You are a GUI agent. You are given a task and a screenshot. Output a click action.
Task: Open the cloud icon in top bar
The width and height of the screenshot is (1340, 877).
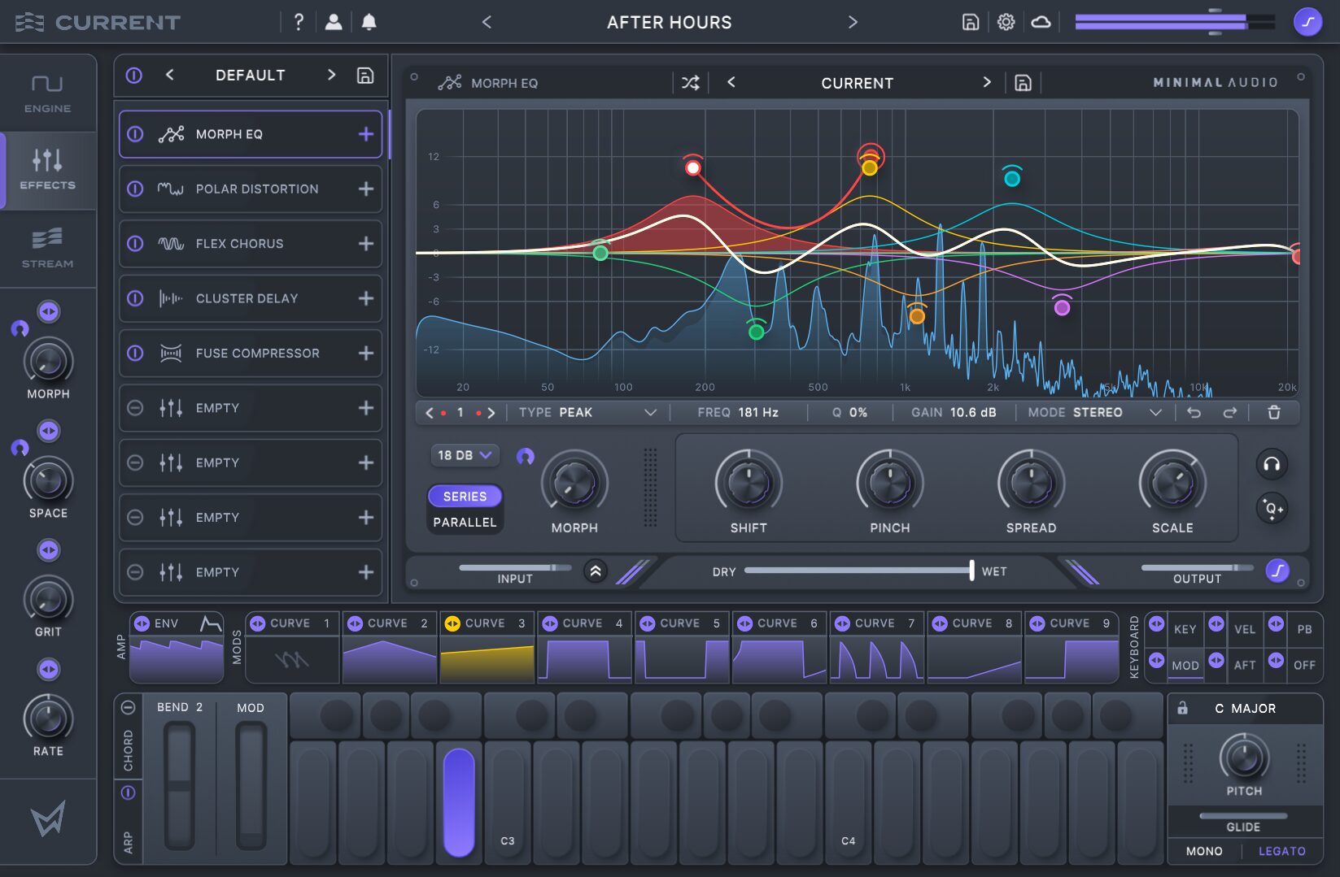coord(1041,22)
